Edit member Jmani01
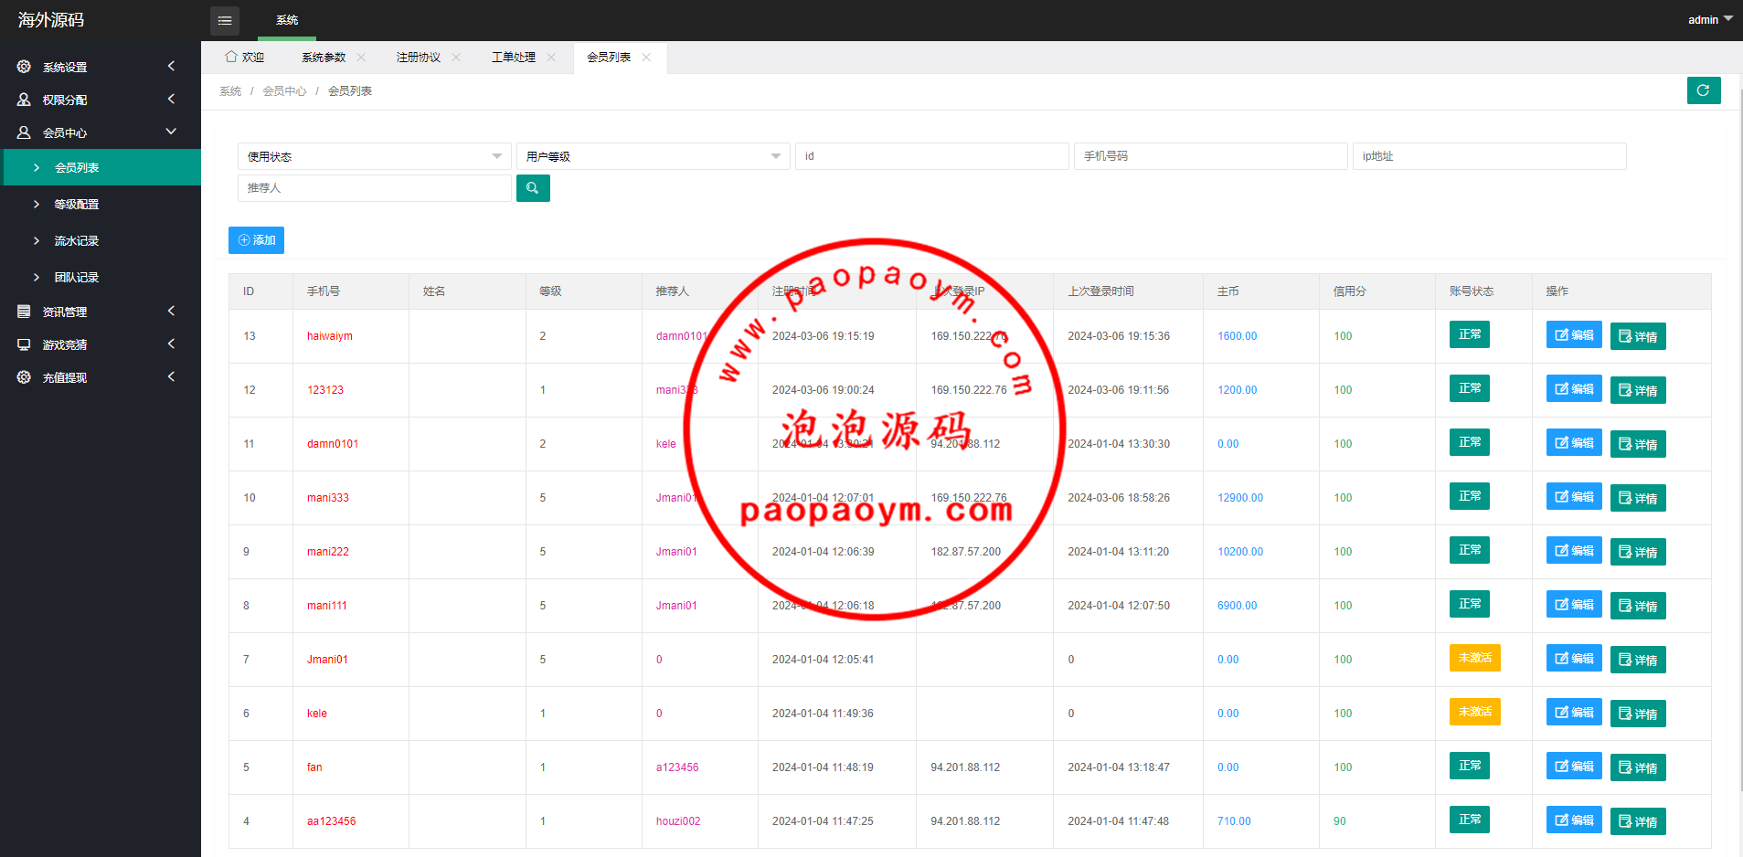 click(1574, 659)
